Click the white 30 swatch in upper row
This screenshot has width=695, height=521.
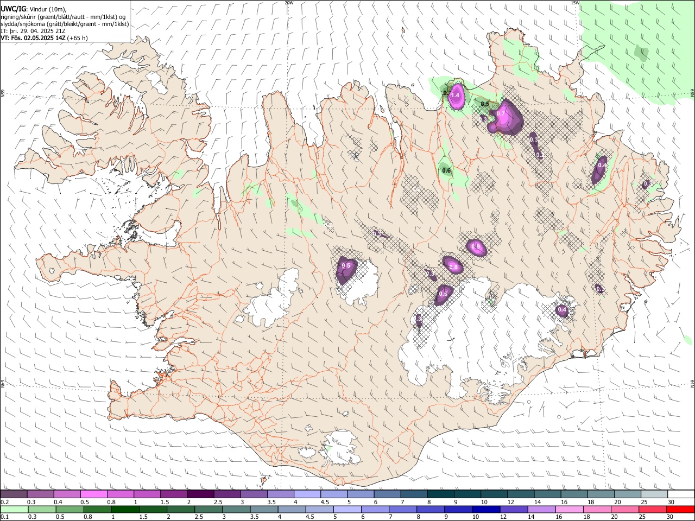click(681, 494)
